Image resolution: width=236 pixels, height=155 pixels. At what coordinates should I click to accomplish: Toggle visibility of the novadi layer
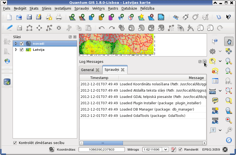click(22, 44)
